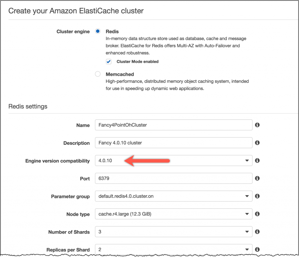Image resolution: width=299 pixels, height=257 pixels.
Task: Select the Memcached cluster engine
Action: pyautogui.click(x=98, y=74)
